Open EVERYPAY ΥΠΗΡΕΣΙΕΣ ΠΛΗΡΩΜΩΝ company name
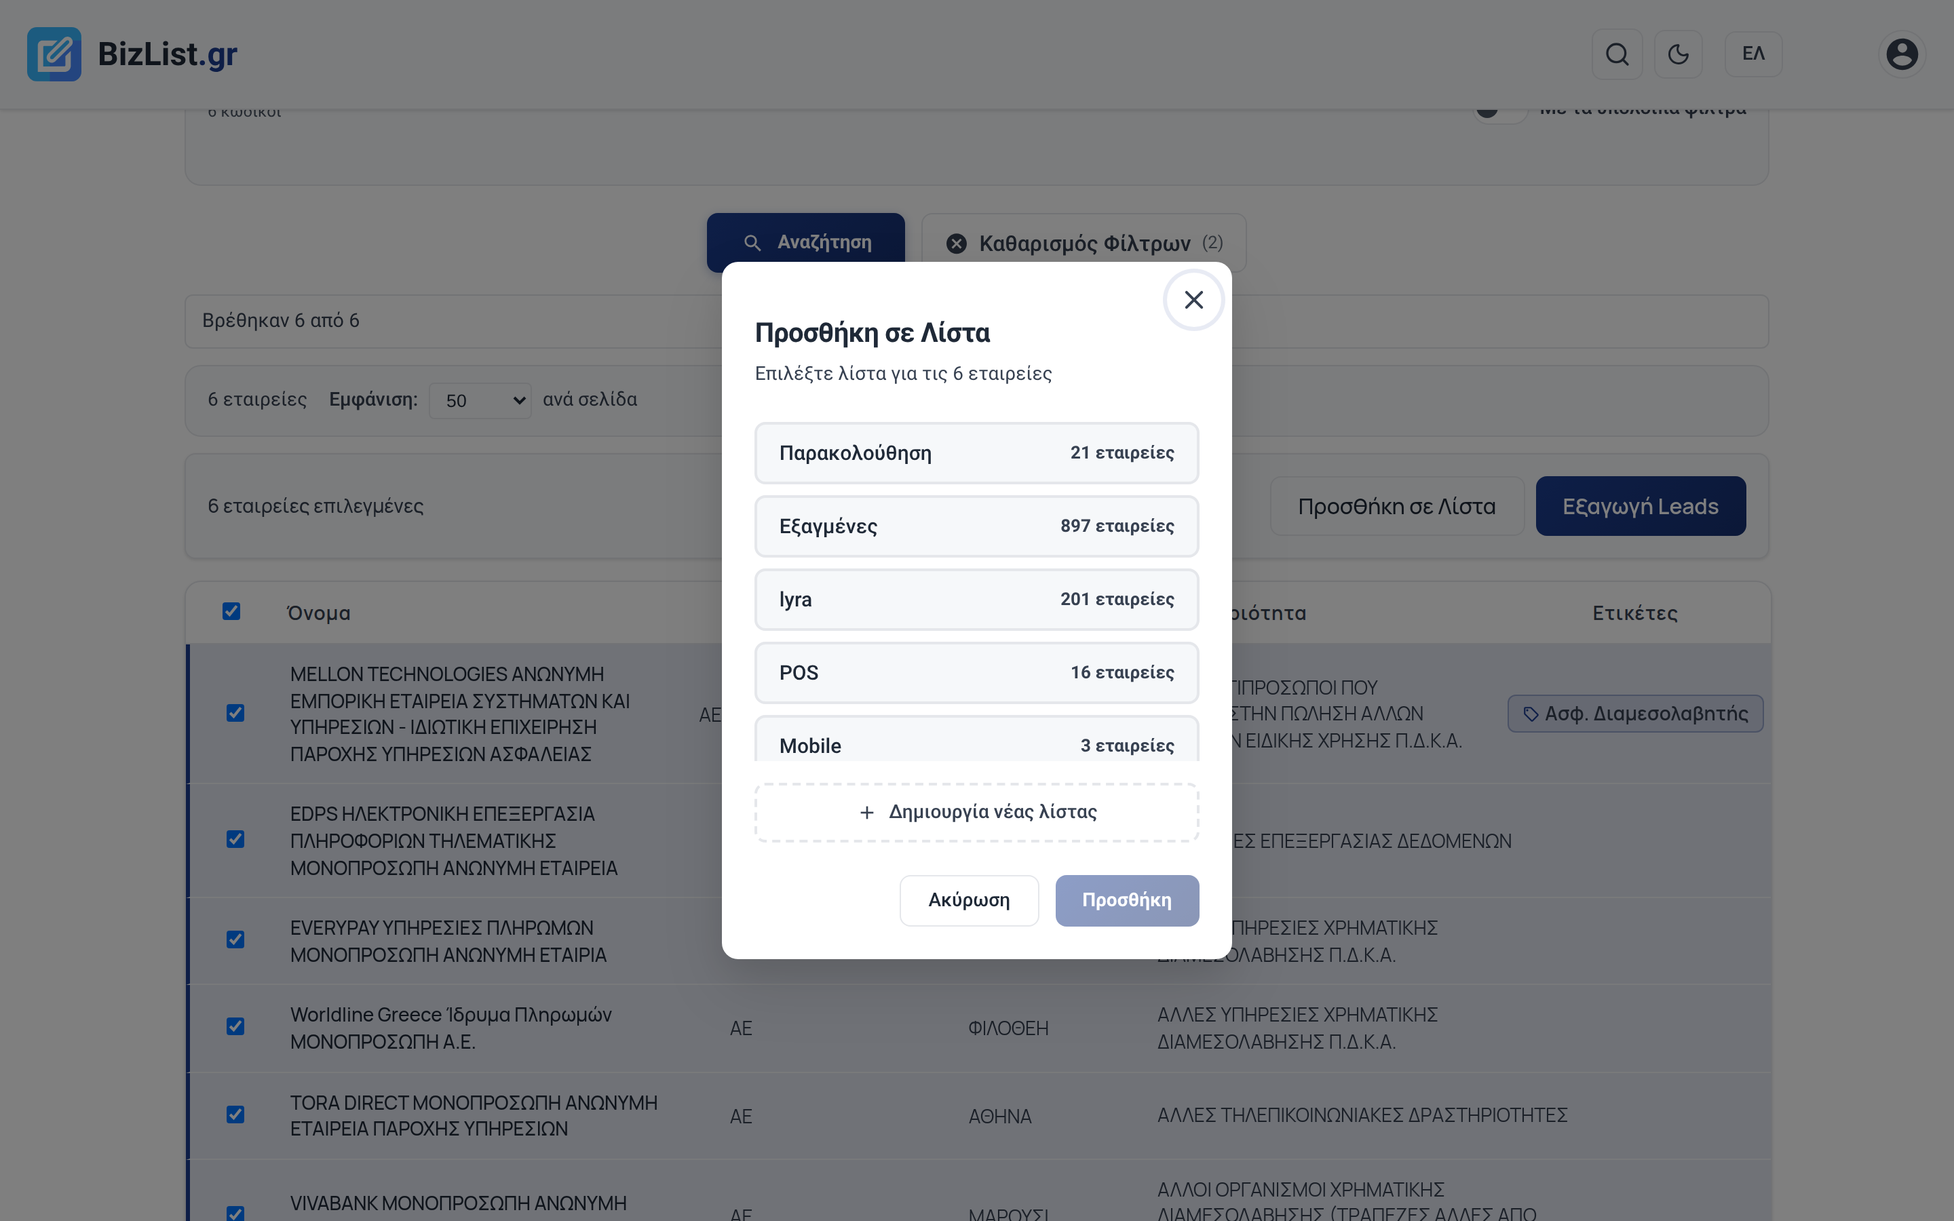 [448, 942]
